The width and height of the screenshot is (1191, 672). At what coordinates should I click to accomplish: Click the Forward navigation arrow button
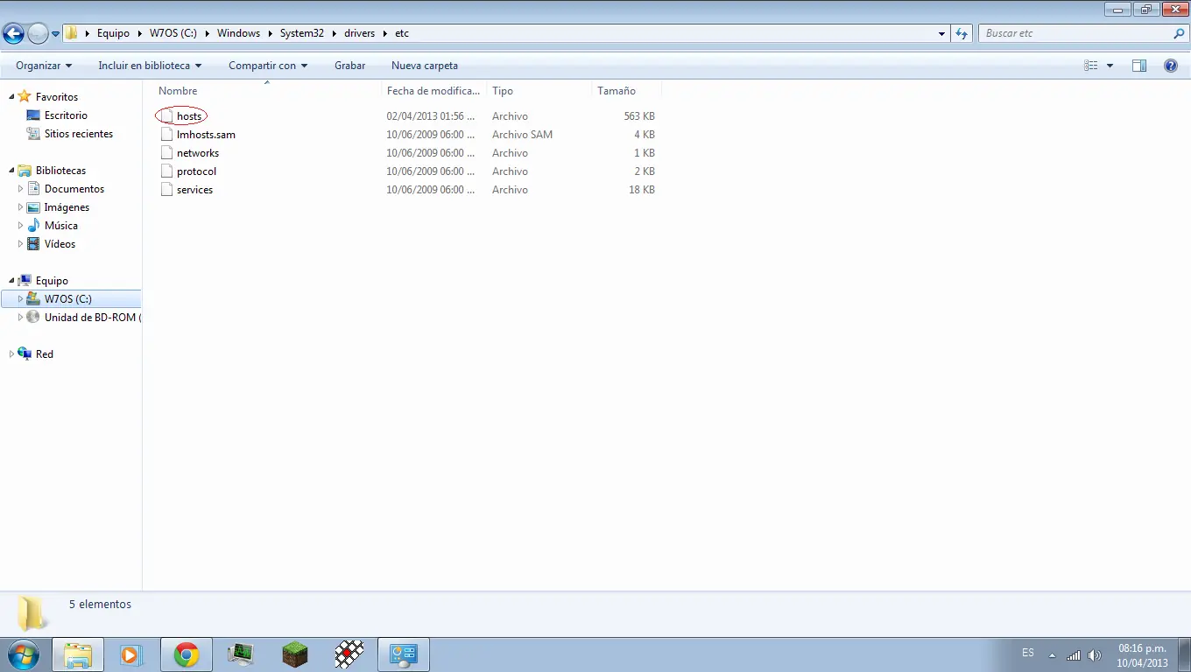(38, 33)
